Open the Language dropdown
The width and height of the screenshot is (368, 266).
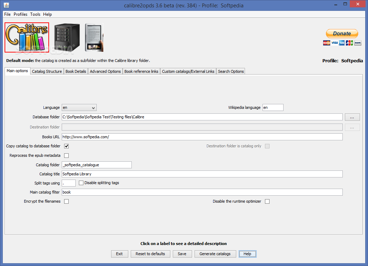79,107
